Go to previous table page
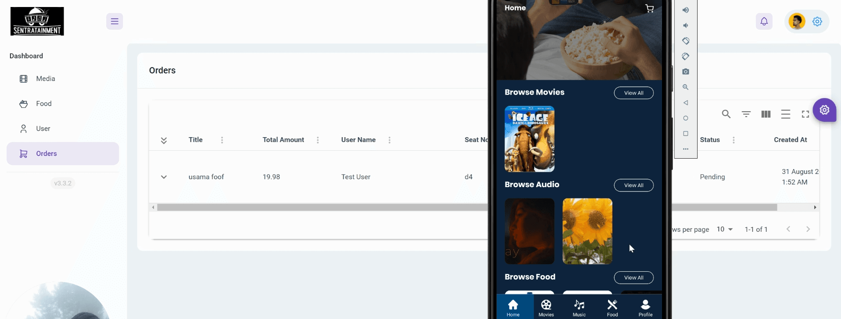 [x=788, y=229]
